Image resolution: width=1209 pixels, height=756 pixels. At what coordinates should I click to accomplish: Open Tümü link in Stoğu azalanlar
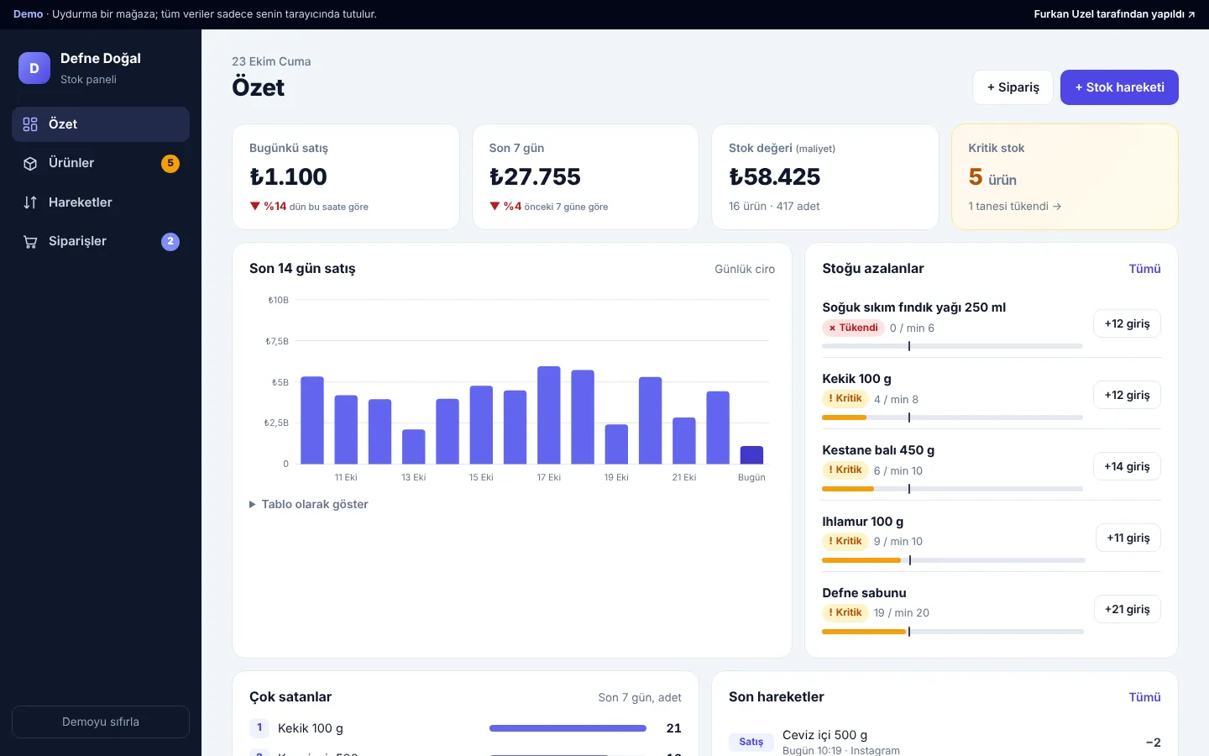[1144, 269]
